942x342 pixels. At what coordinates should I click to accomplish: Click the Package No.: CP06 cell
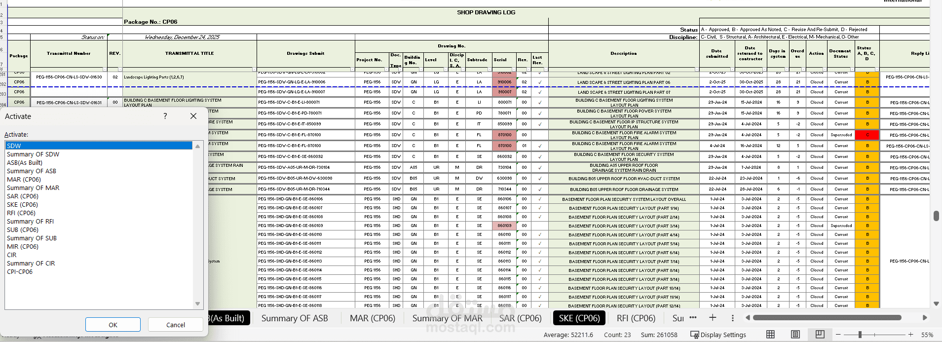point(151,22)
